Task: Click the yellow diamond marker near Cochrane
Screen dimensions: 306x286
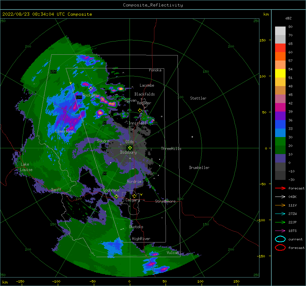Action: pyautogui.click(x=116, y=197)
